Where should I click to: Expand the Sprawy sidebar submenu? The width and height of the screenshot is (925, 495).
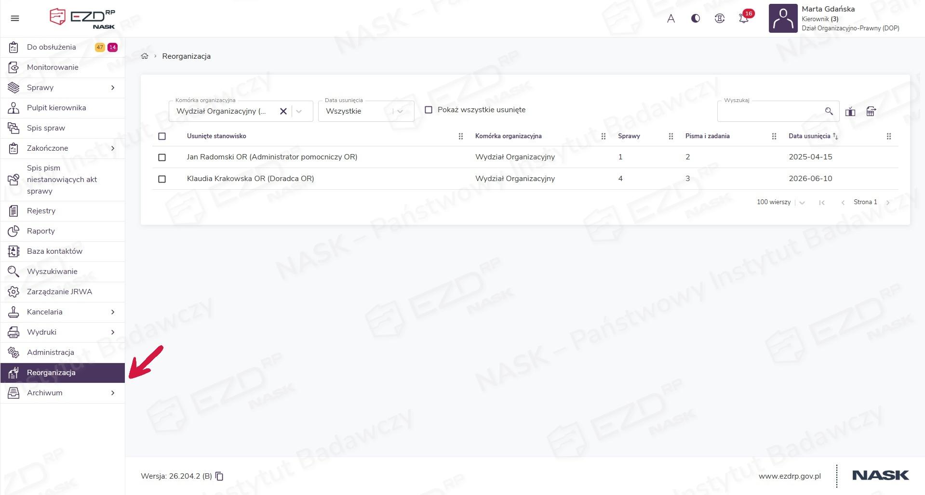[113, 88]
